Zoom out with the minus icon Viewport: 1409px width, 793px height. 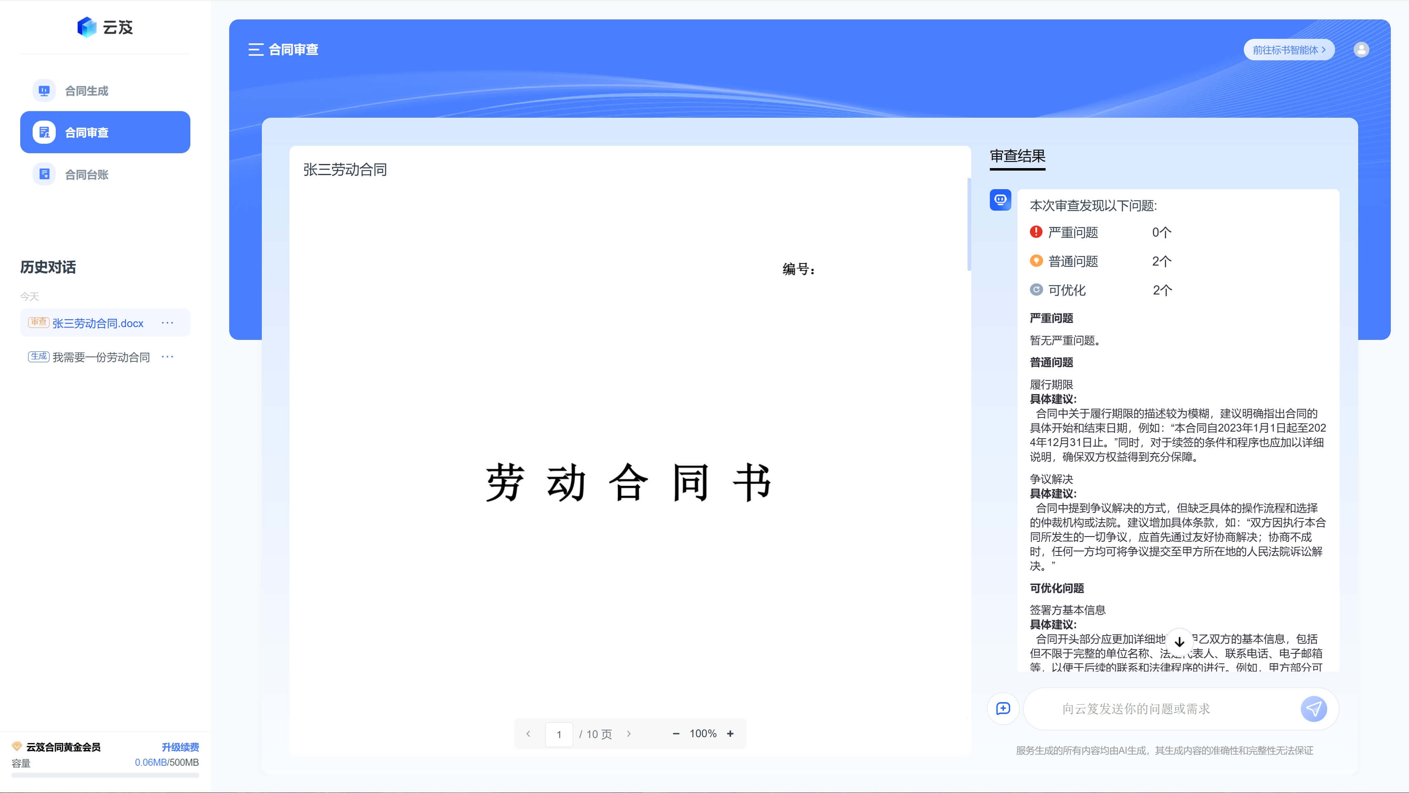[x=676, y=734]
